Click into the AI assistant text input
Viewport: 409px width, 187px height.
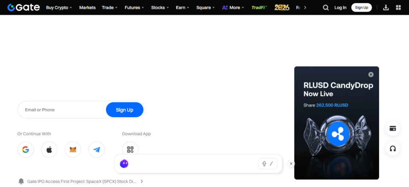[x=193, y=164]
